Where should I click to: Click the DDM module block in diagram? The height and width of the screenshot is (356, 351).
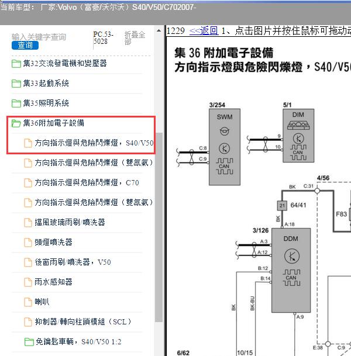pyautogui.click(x=291, y=270)
